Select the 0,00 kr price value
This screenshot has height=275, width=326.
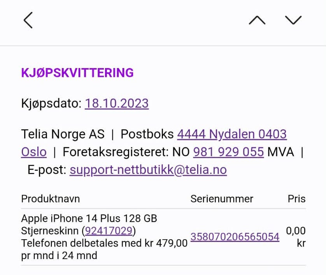[296, 237]
